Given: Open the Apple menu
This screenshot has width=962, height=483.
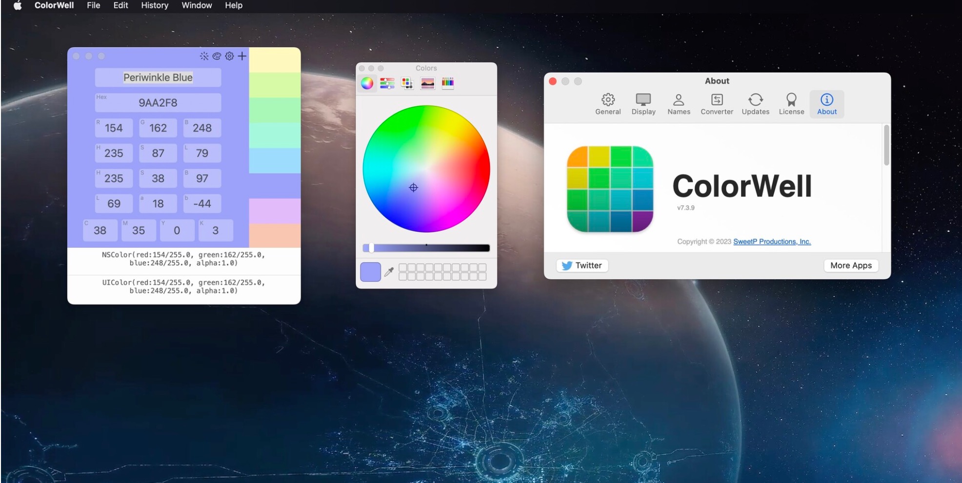Looking at the screenshot, I should coord(18,5).
